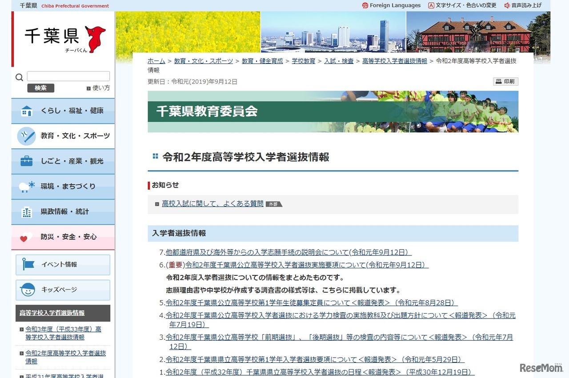Open 環境・まちづくり sidebar menu
Screen dimensions: 569x378
point(68,187)
